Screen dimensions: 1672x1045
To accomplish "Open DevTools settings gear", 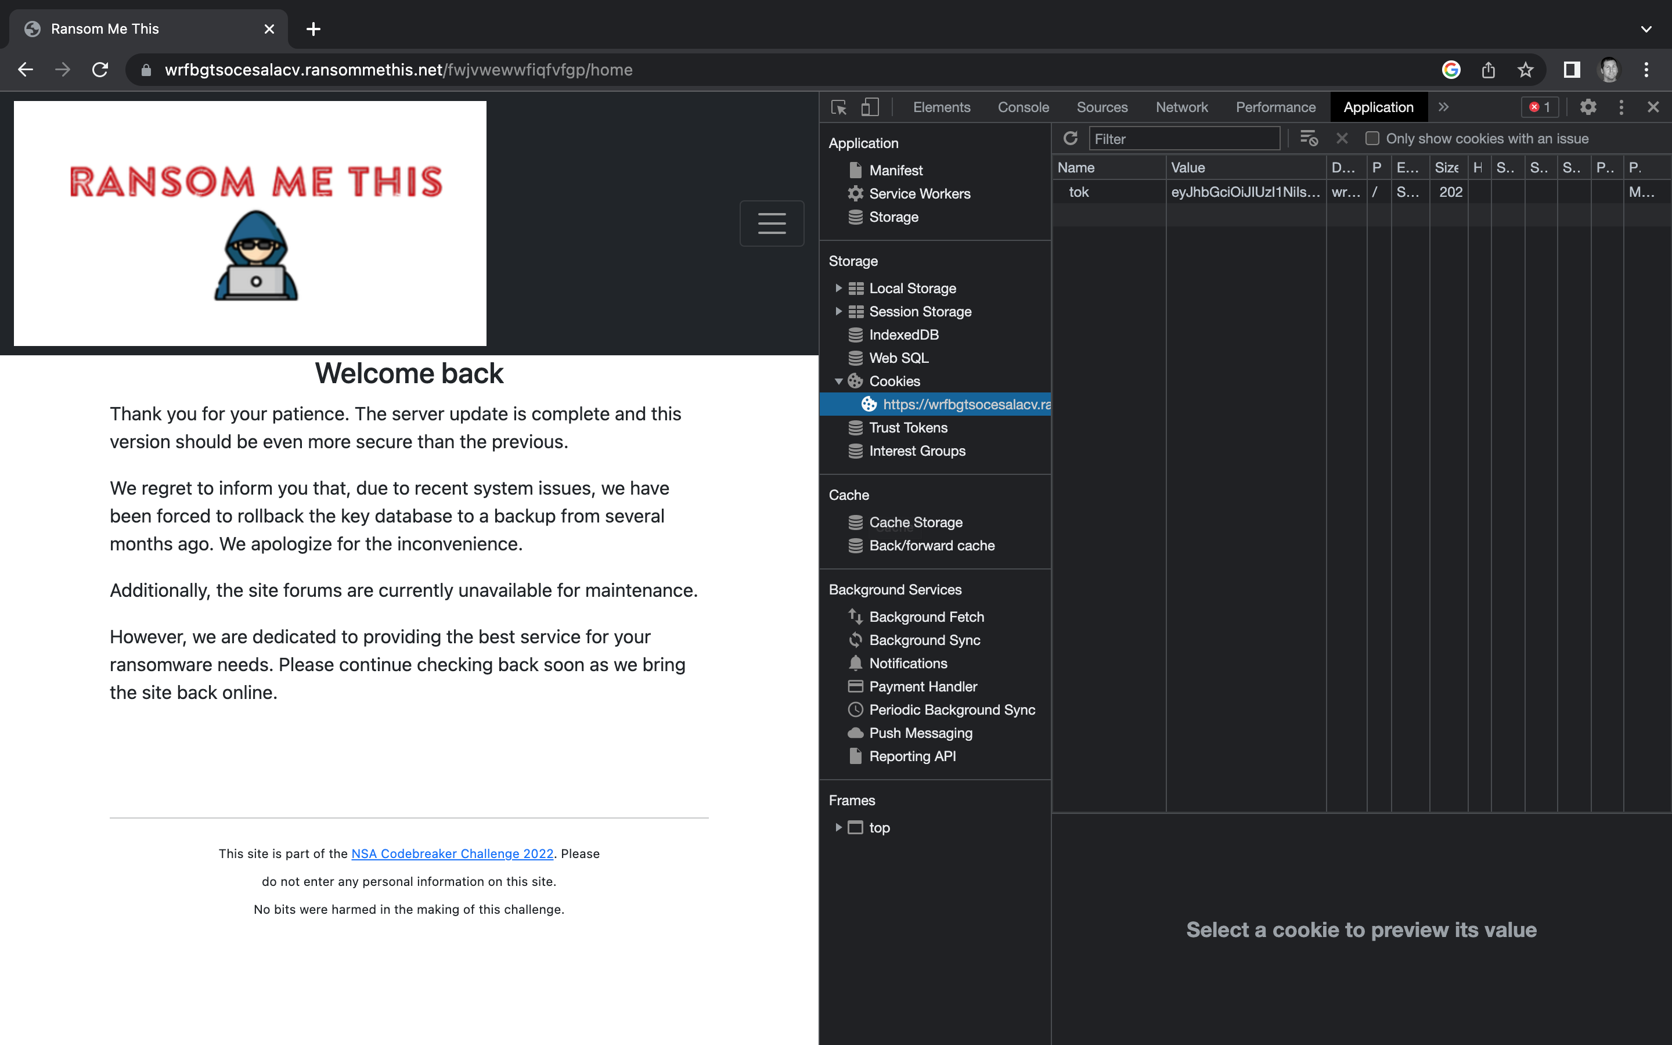I will click(x=1588, y=107).
